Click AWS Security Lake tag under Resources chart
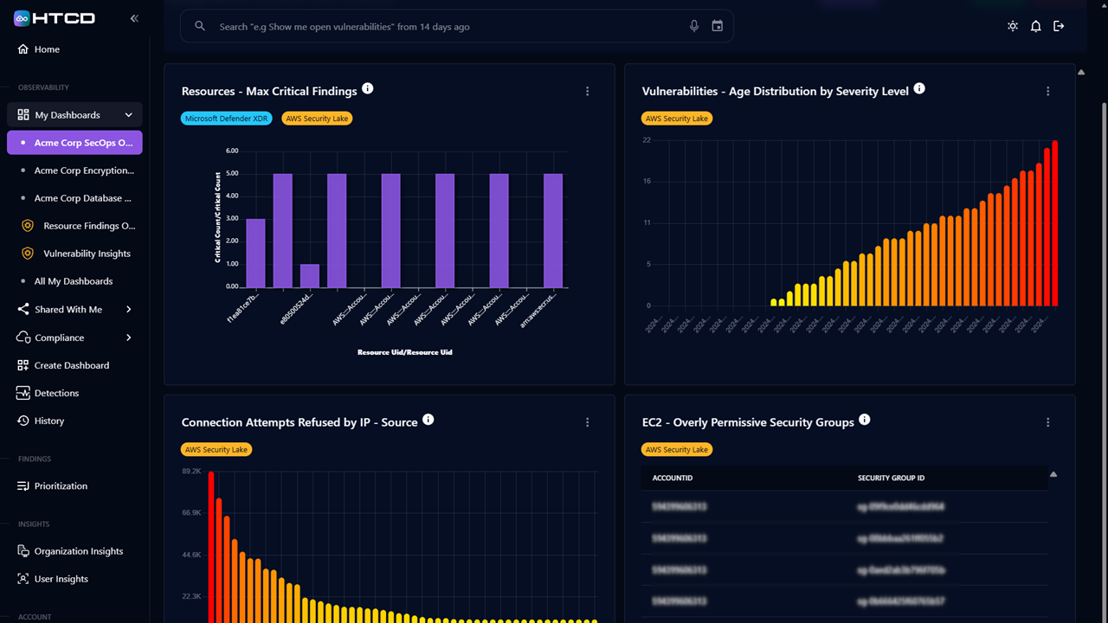The height and width of the screenshot is (623, 1108). click(317, 119)
